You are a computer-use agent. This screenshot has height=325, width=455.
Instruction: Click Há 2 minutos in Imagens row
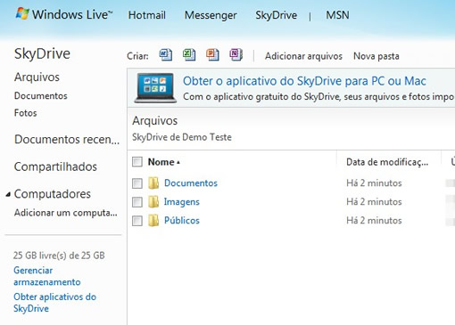pyautogui.click(x=374, y=202)
